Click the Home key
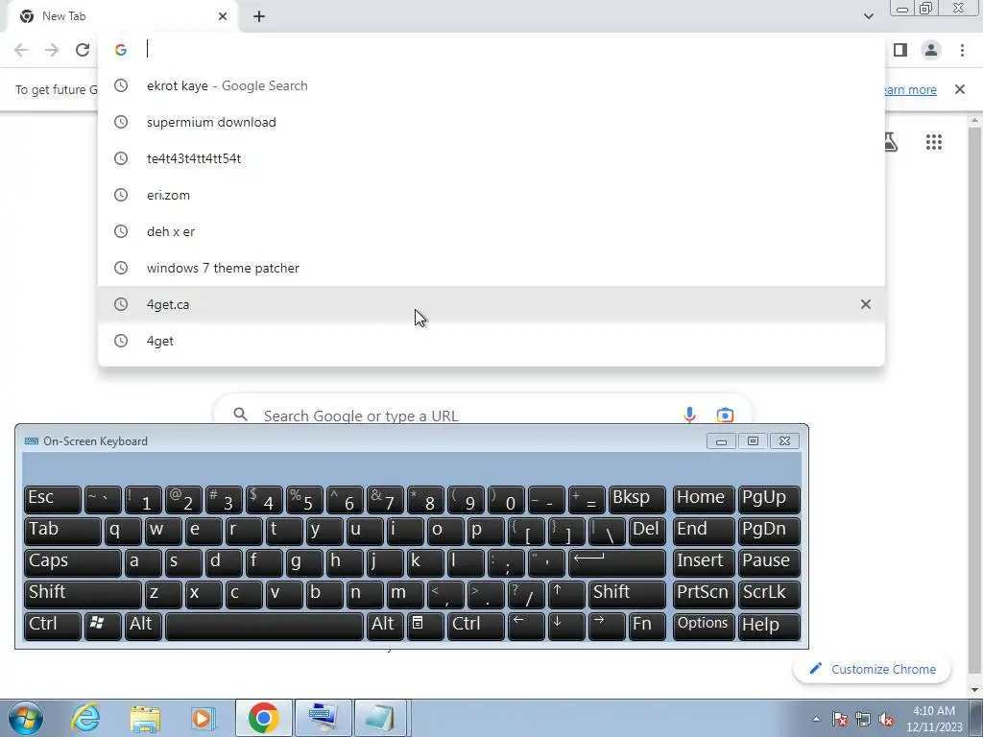The image size is (983, 737). click(704, 499)
